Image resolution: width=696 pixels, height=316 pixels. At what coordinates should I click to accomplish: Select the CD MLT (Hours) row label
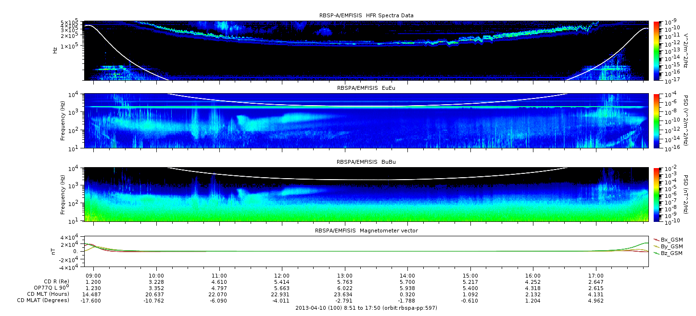coord(48,294)
